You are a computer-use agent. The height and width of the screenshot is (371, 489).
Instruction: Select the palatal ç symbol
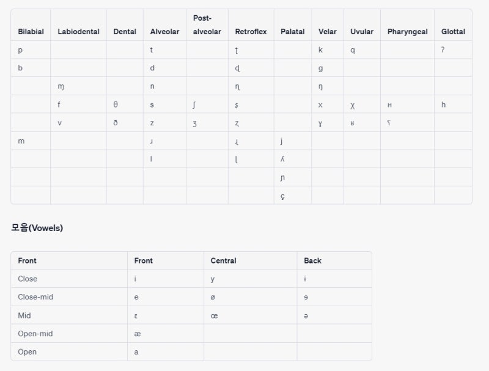[x=282, y=196]
